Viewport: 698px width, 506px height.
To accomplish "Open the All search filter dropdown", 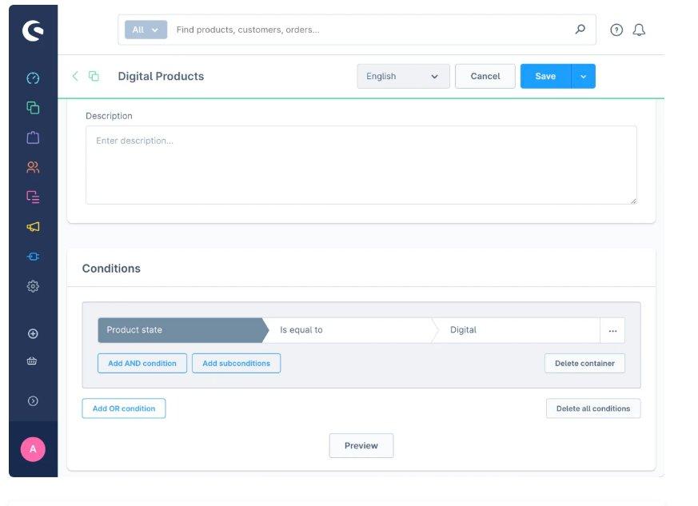I will [146, 30].
